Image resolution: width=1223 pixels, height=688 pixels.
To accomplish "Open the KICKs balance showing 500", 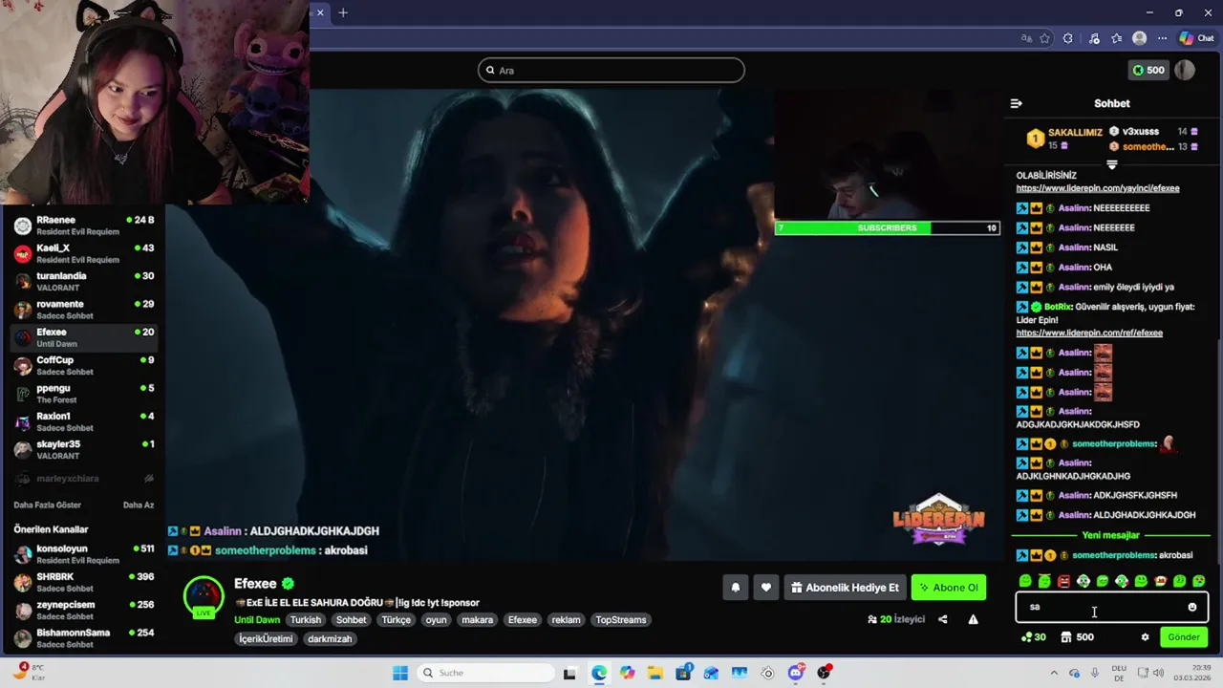I will coord(1148,70).
